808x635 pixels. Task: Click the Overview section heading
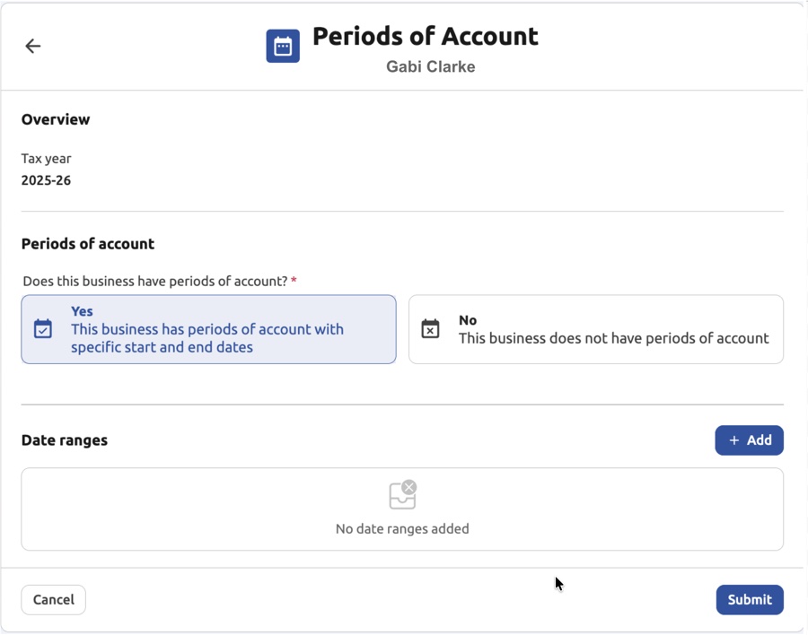coord(56,119)
